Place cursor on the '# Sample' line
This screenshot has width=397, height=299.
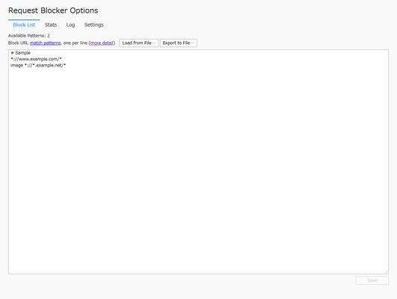[20, 53]
